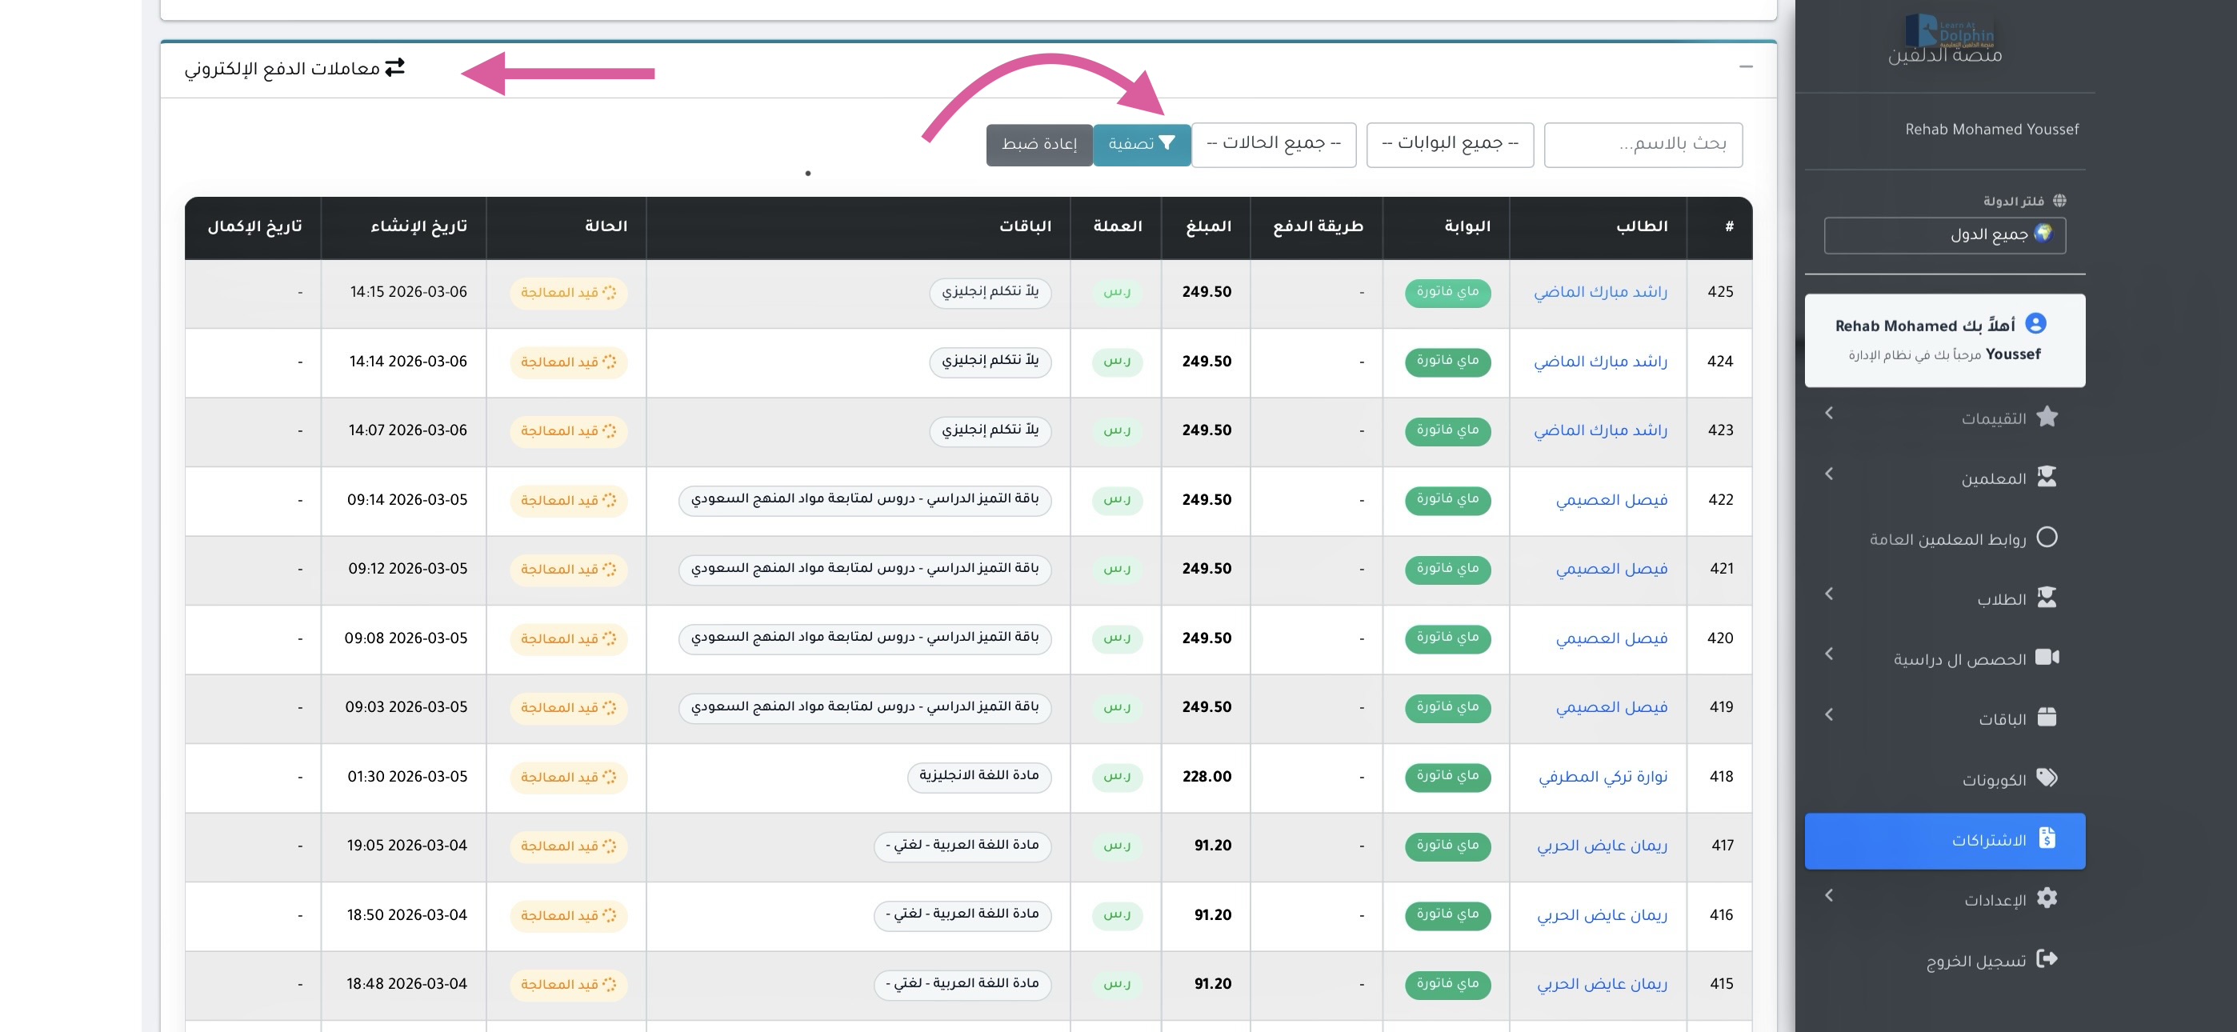Viewport: 2237px width, 1032px height.
Task: Open the student link نوارة تركي المطرفي
Action: (x=1603, y=777)
